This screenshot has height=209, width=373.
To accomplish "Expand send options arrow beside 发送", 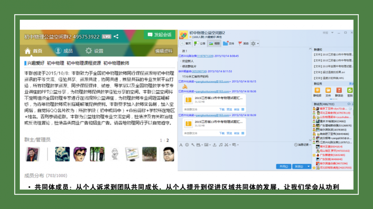I will tap(308, 167).
